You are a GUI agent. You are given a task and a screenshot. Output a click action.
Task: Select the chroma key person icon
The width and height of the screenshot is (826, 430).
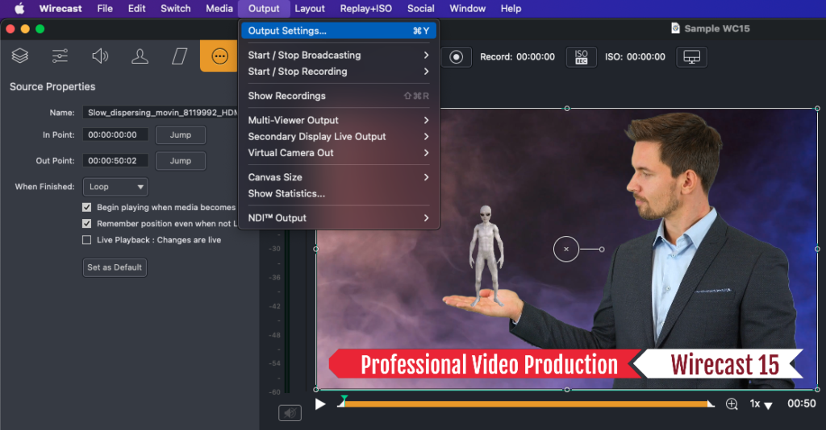140,56
